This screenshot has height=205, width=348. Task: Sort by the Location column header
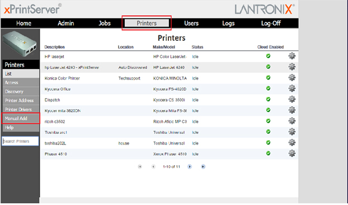coord(126,47)
